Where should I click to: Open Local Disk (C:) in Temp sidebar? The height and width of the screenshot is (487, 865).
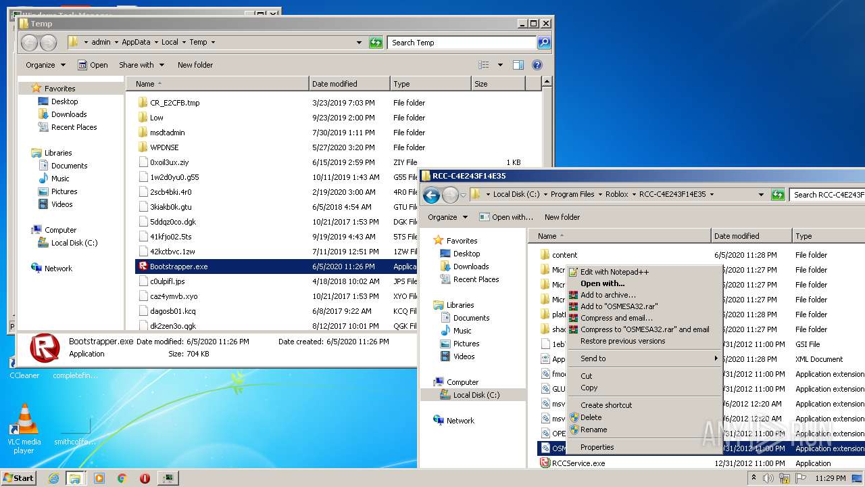74,243
